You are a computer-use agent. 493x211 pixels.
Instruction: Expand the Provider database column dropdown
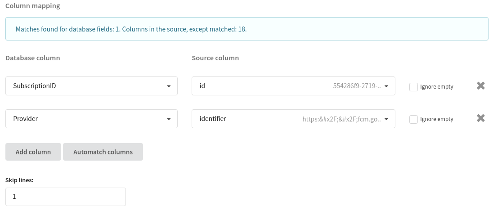91,119
